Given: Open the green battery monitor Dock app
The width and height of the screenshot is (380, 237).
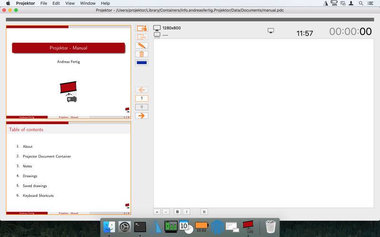Looking at the screenshot, I should (x=171, y=227).
